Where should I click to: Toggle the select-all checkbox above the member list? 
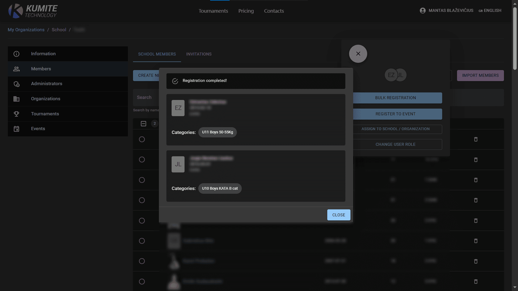click(x=143, y=123)
